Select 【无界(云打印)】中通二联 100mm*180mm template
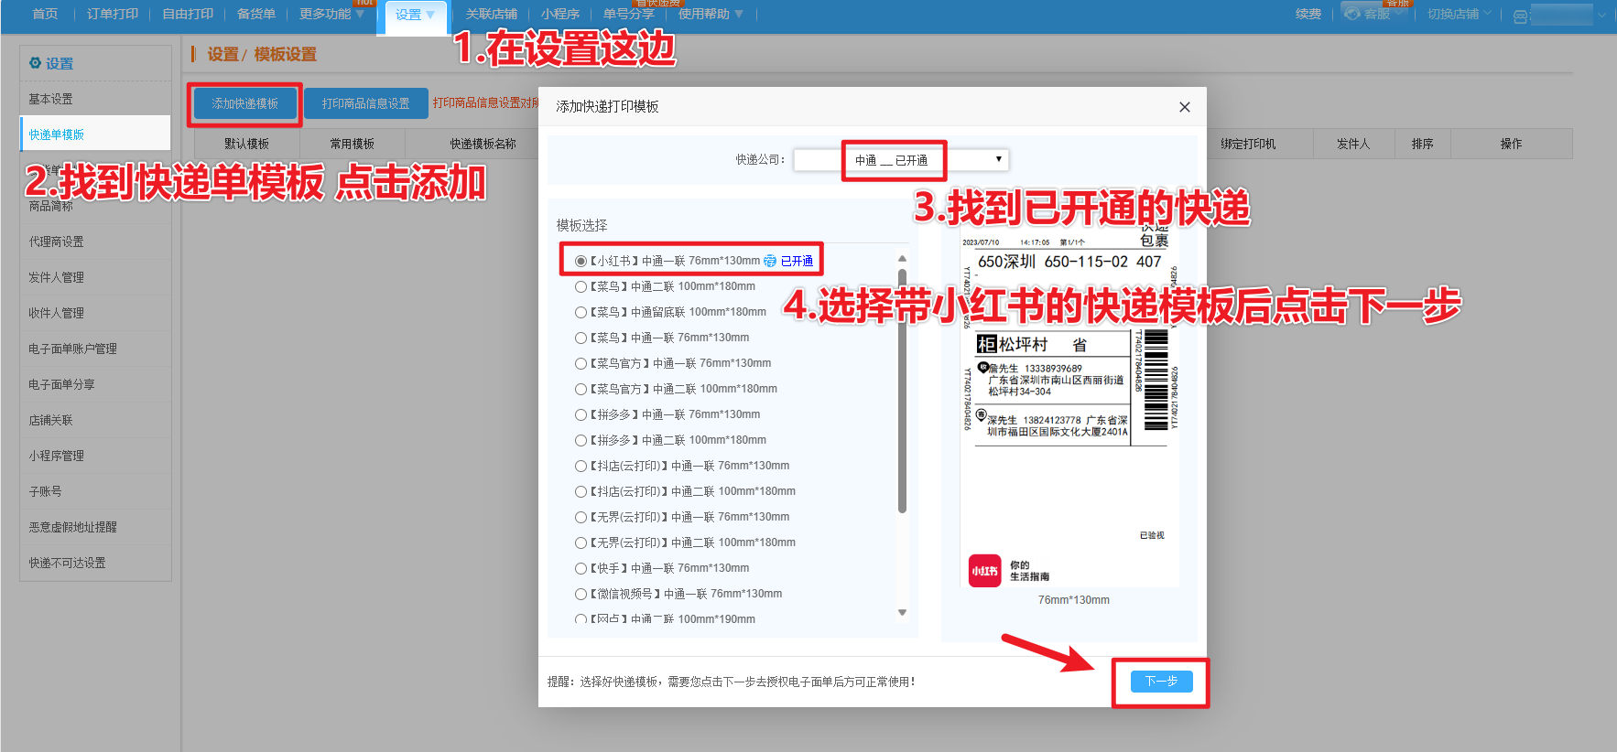The height and width of the screenshot is (752, 1617). [581, 543]
